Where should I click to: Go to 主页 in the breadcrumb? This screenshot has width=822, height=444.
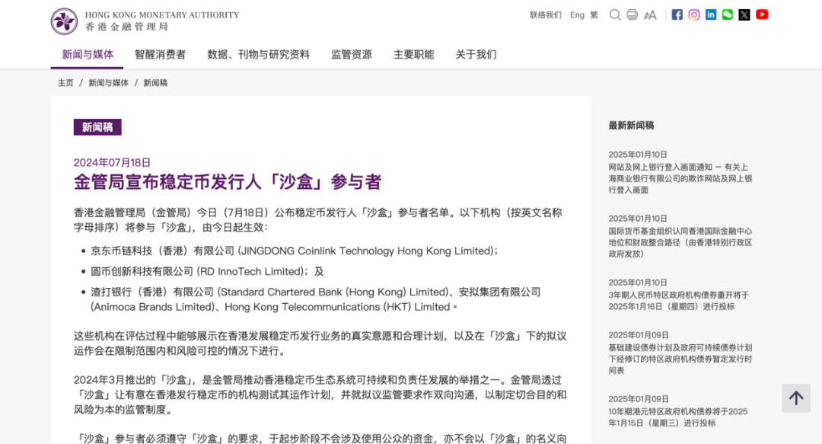click(65, 82)
